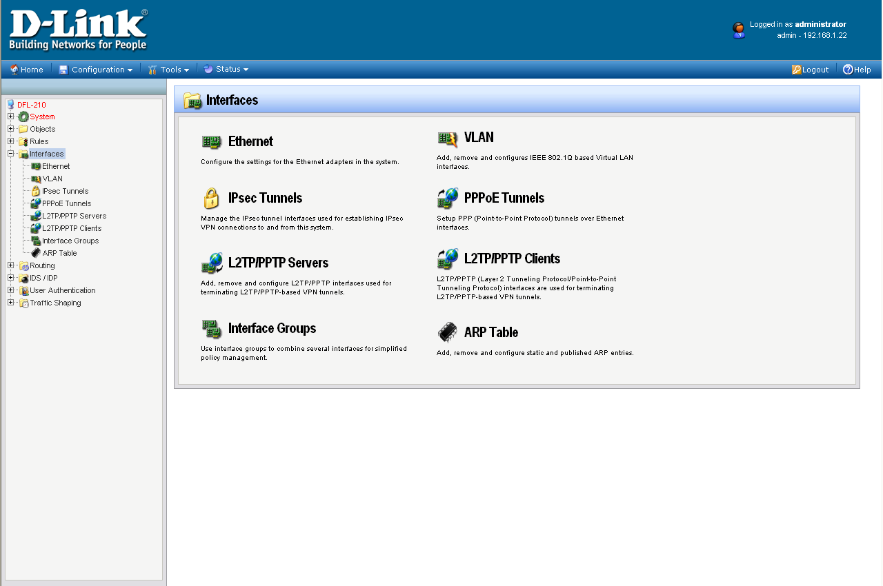The height and width of the screenshot is (586, 883).
Task: Click the L2TP/PPTP Servers icon in main panel
Action: coord(211,263)
